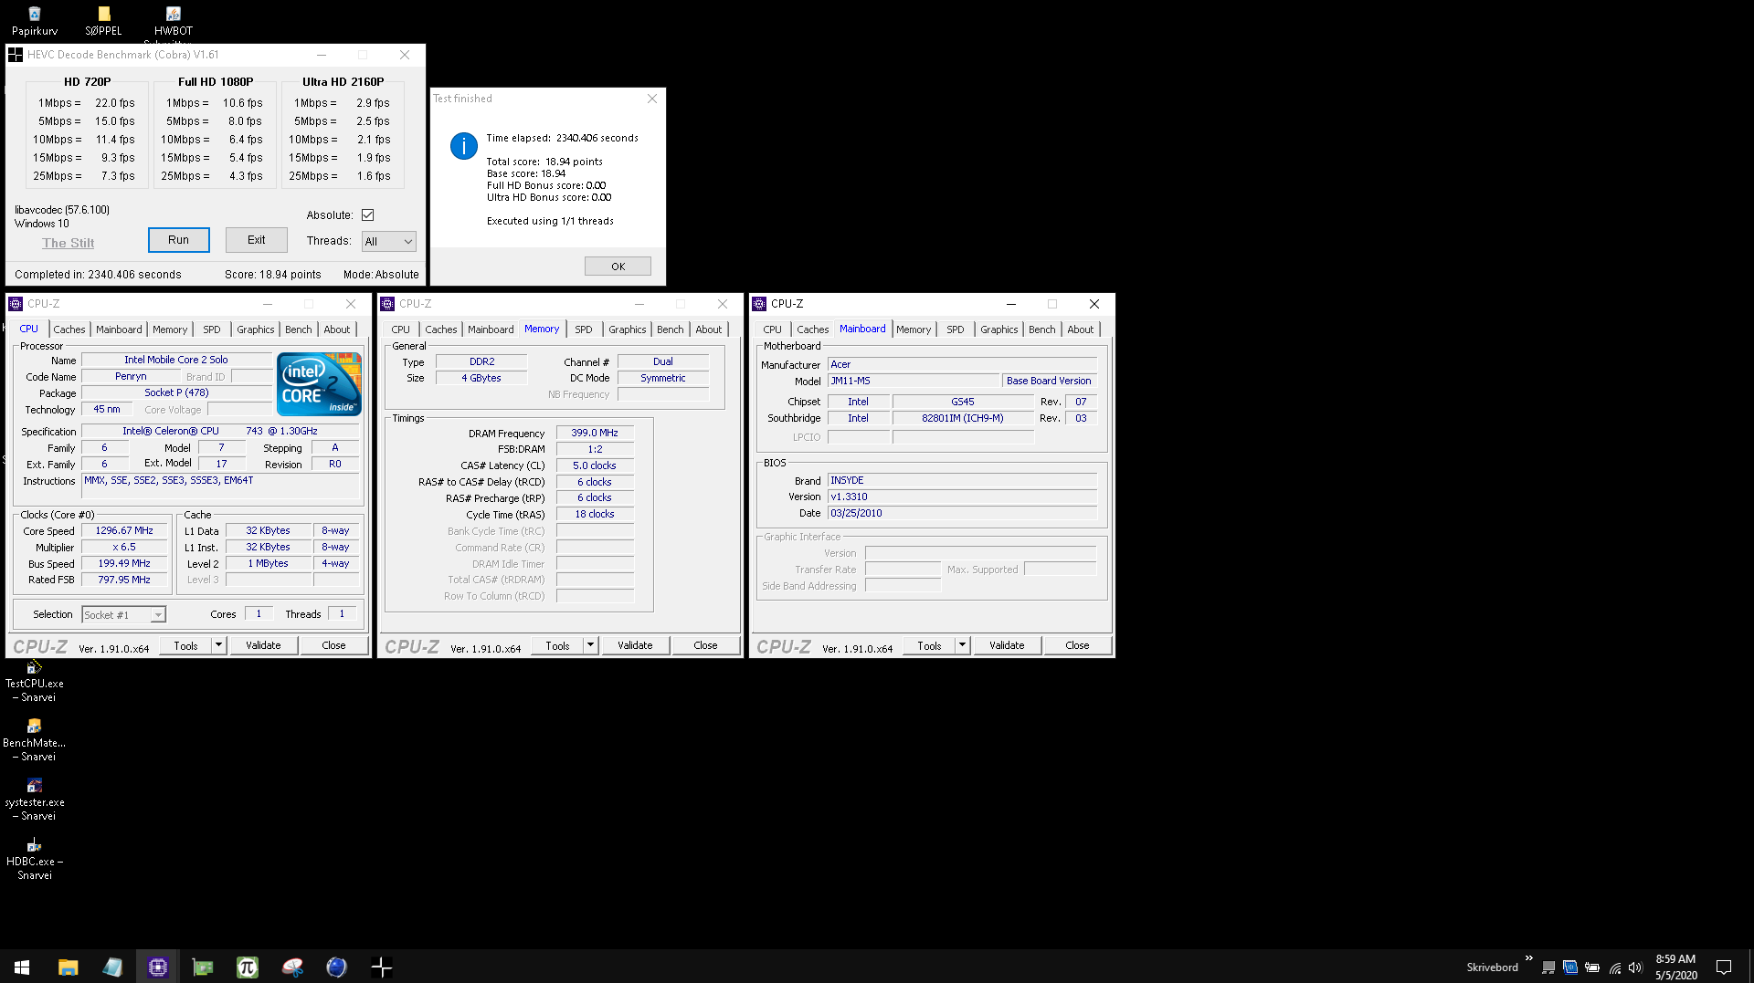Open systester.exe shortcut on desktop

coord(34,800)
